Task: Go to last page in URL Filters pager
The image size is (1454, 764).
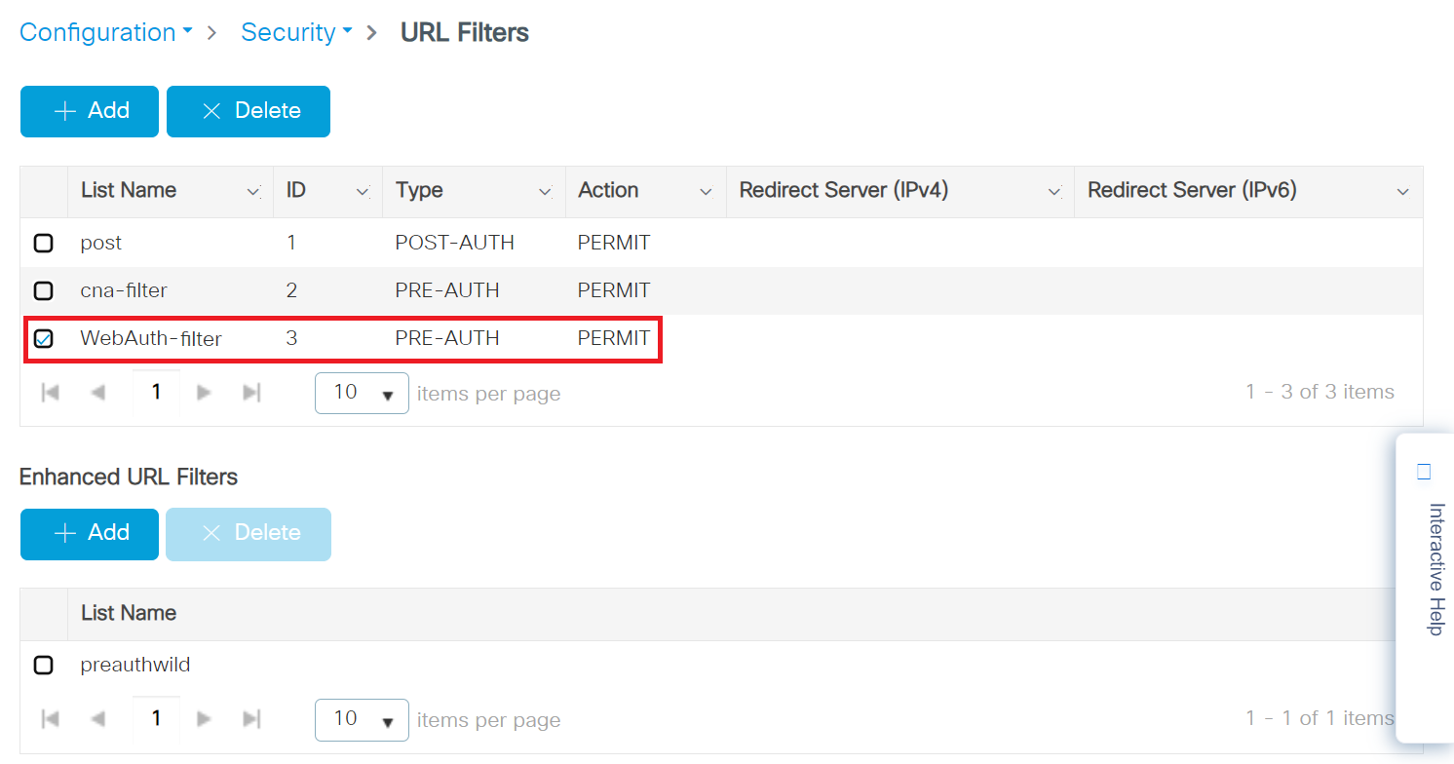Action: [251, 393]
